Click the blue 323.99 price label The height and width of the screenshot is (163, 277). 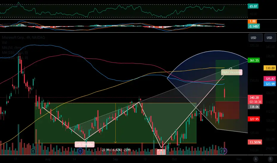tap(270, 84)
